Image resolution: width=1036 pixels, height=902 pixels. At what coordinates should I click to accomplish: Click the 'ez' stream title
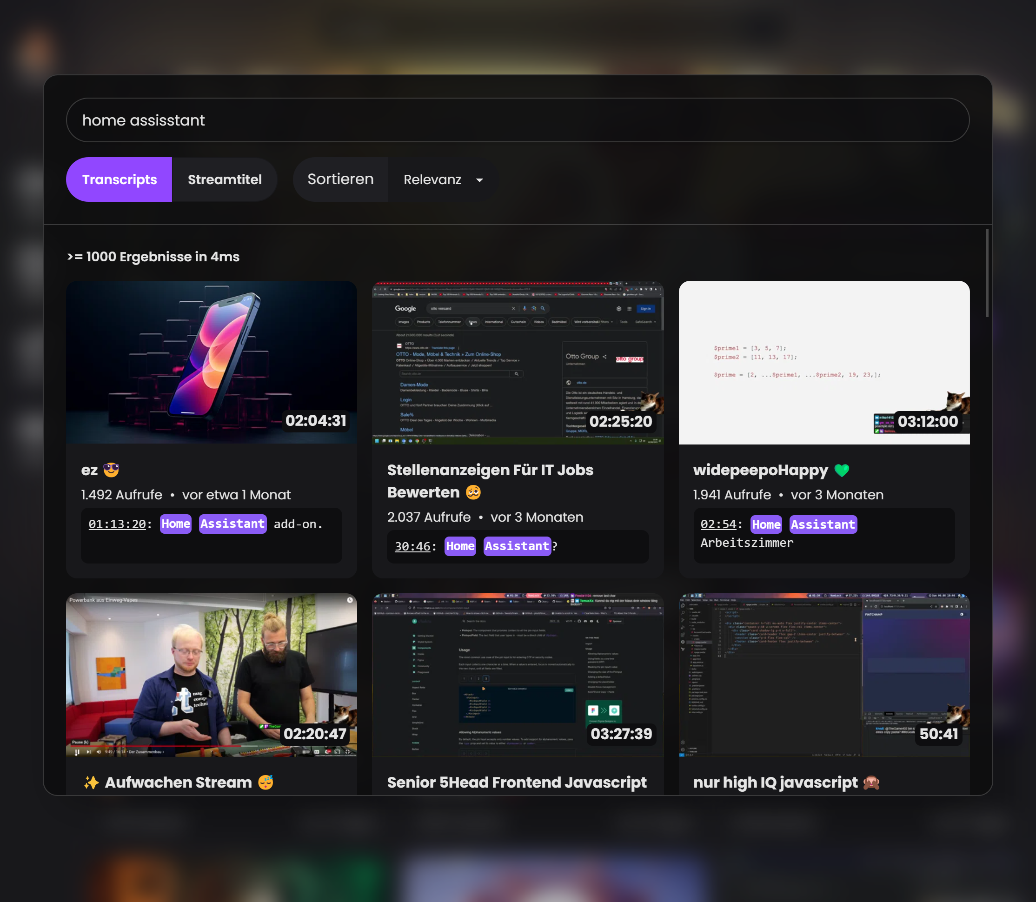coord(90,470)
